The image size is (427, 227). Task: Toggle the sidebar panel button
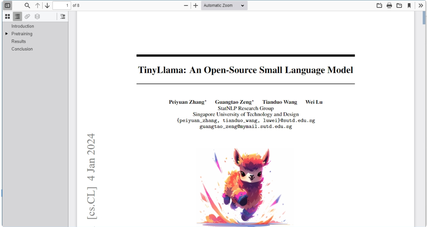tap(7, 5)
